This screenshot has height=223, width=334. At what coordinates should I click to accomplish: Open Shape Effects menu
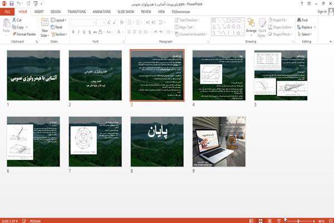click(x=281, y=34)
